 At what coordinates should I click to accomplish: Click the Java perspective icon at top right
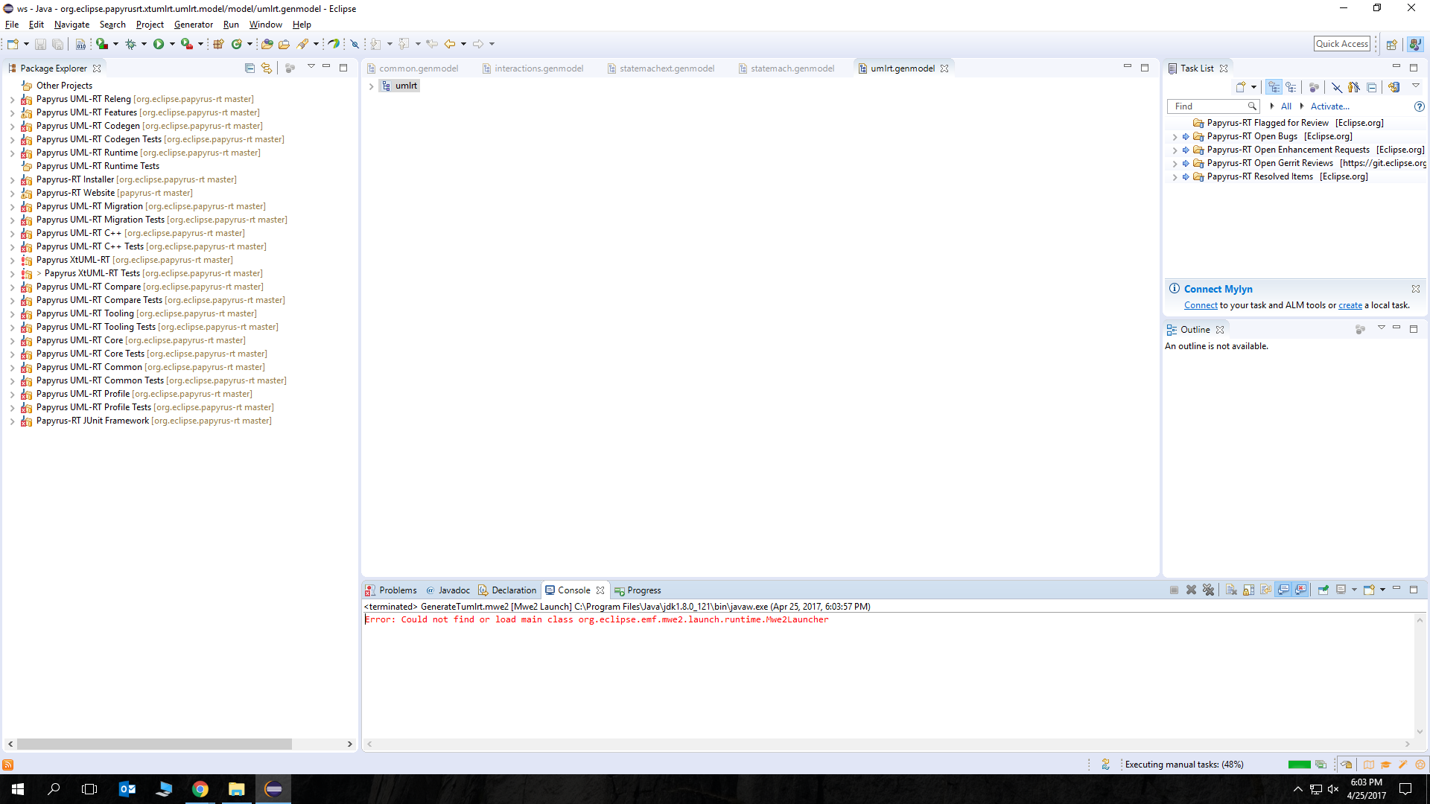[1414, 44]
